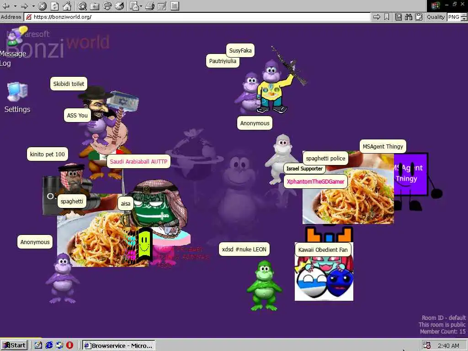Expand the Mail dropdown arrow

pyautogui.click(x=141, y=5)
